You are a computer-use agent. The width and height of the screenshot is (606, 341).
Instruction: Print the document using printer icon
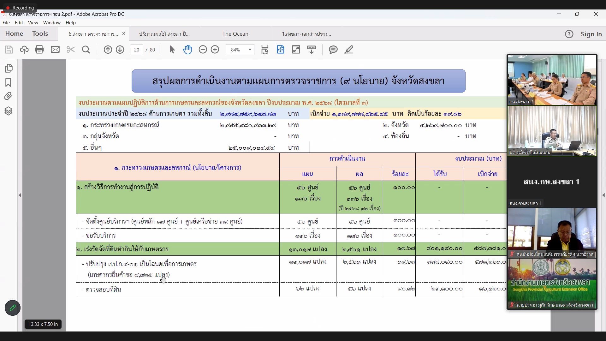click(x=39, y=50)
